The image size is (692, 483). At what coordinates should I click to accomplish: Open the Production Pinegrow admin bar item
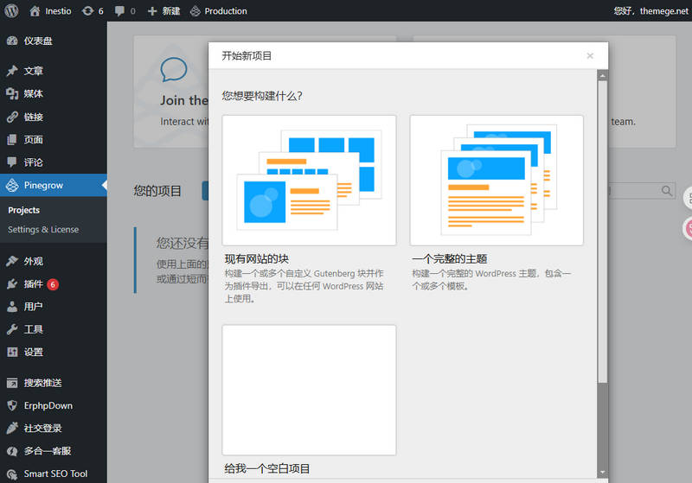point(219,11)
